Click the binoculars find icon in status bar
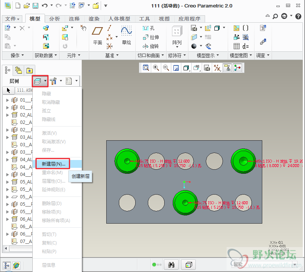This screenshot has width=305, height=272. 171,265
